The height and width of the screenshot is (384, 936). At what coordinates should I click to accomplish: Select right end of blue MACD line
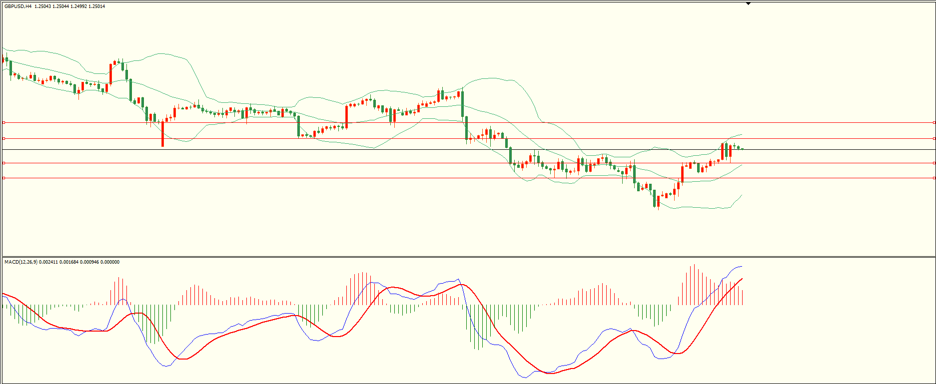pyautogui.click(x=742, y=267)
